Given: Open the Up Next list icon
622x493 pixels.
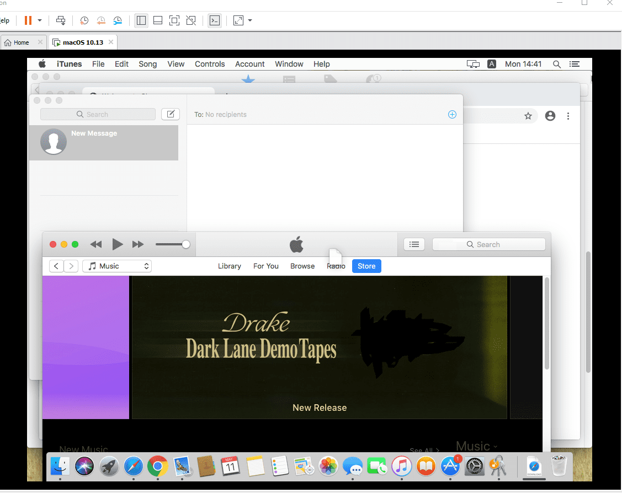Looking at the screenshot, I should (x=414, y=244).
